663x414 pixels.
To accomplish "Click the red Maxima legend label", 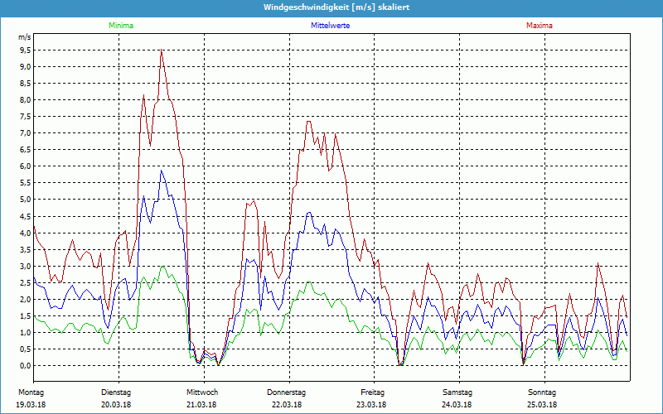I will click(540, 26).
